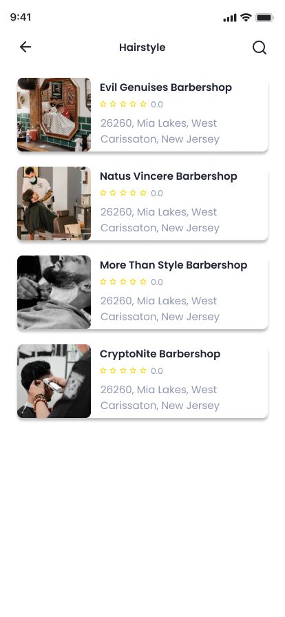Click the first star under Evil Genuises Barbershop
This screenshot has height=617, width=285.
(x=103, y=104)
